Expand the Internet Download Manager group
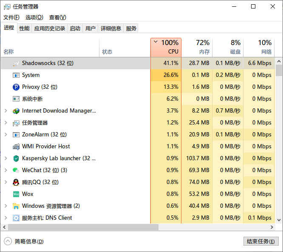283x252 pixels. click(x=6, y=110)
